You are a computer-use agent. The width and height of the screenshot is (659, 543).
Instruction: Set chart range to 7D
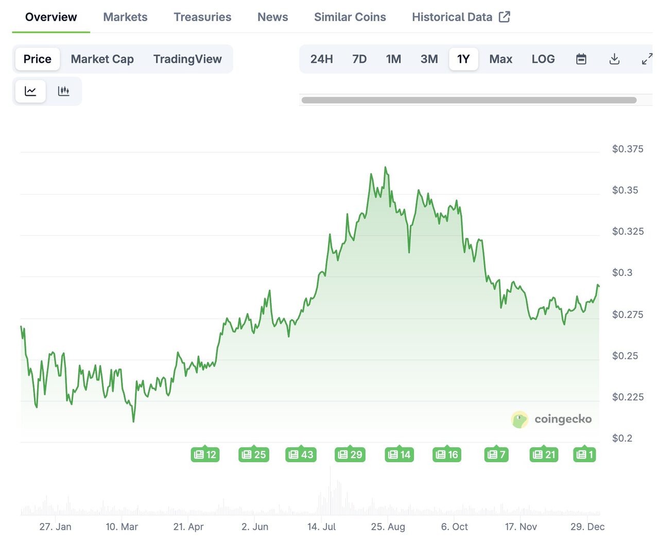tap(359, 59)
